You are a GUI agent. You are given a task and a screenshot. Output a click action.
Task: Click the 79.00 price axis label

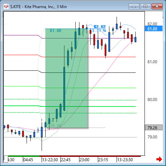(x=152, y=137)
